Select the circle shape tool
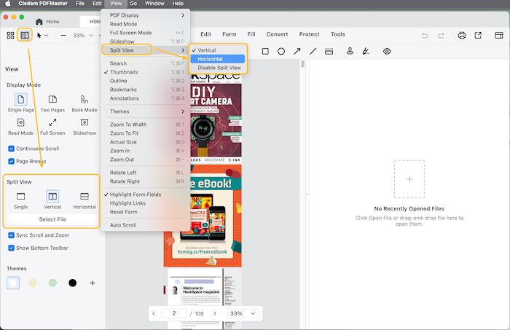Screen dimensions: 510x330 pos(281,52)
